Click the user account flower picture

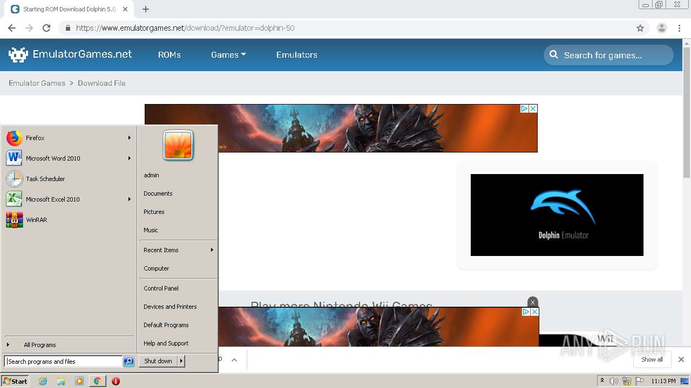178,145
